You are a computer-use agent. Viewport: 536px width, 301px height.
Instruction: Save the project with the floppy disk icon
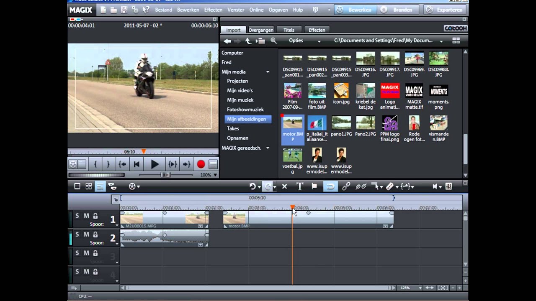(124, 10)
